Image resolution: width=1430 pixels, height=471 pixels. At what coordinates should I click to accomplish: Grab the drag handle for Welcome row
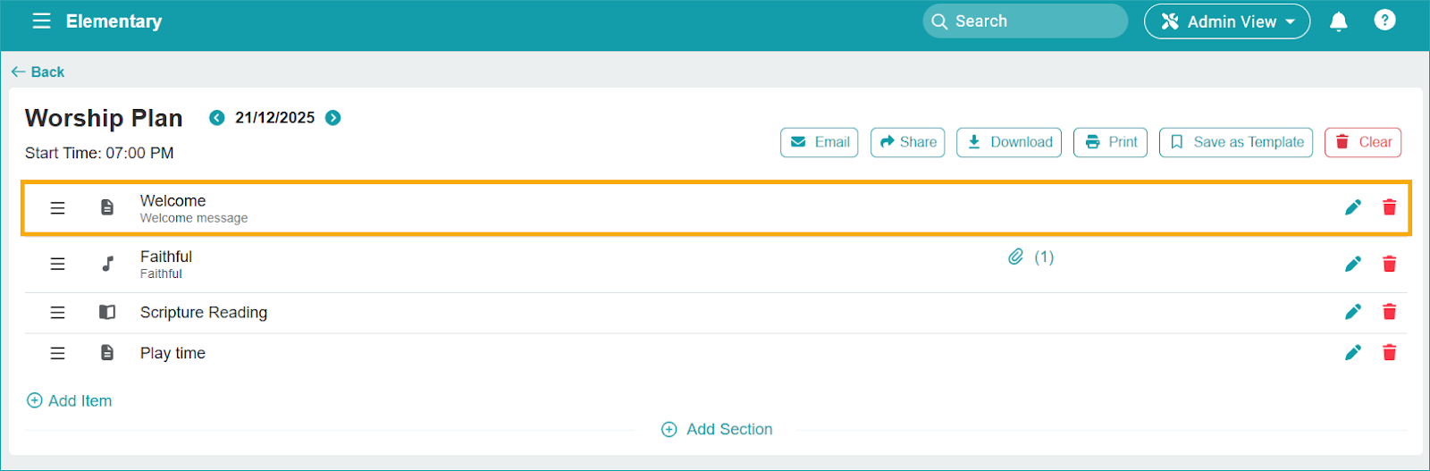[57, 208]
